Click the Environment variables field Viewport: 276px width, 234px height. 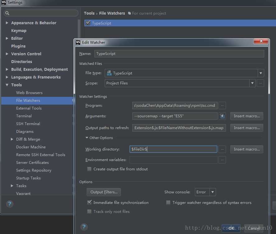pyautogui.click(x=173, y=160)
